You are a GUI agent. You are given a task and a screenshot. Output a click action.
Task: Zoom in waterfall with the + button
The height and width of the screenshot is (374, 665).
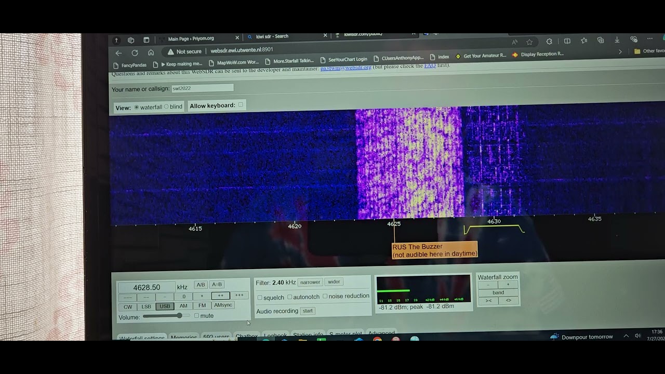pos(508,285)
